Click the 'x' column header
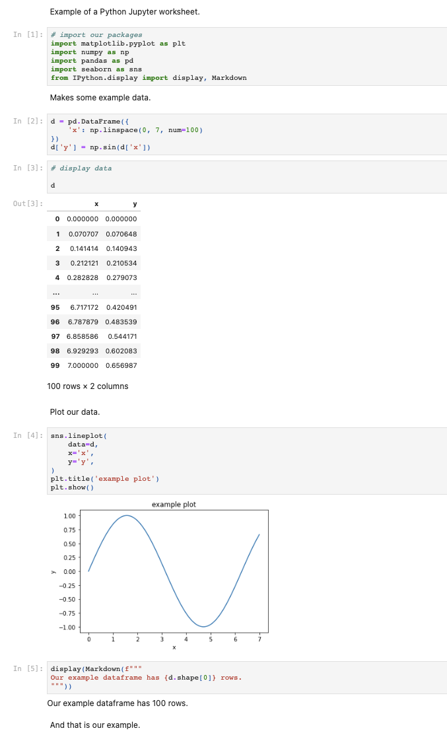447x747 pixels. pyautogui.click(x=96, y=204)
